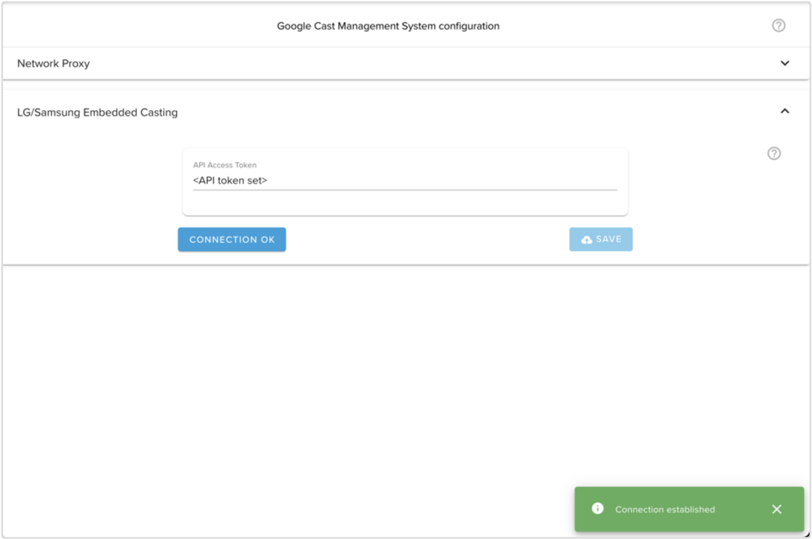This screenshot has width=812, height=539.
Task: Click empty space right of Network Proxy label
Action: pyautogui.click(x=413, y=63)
